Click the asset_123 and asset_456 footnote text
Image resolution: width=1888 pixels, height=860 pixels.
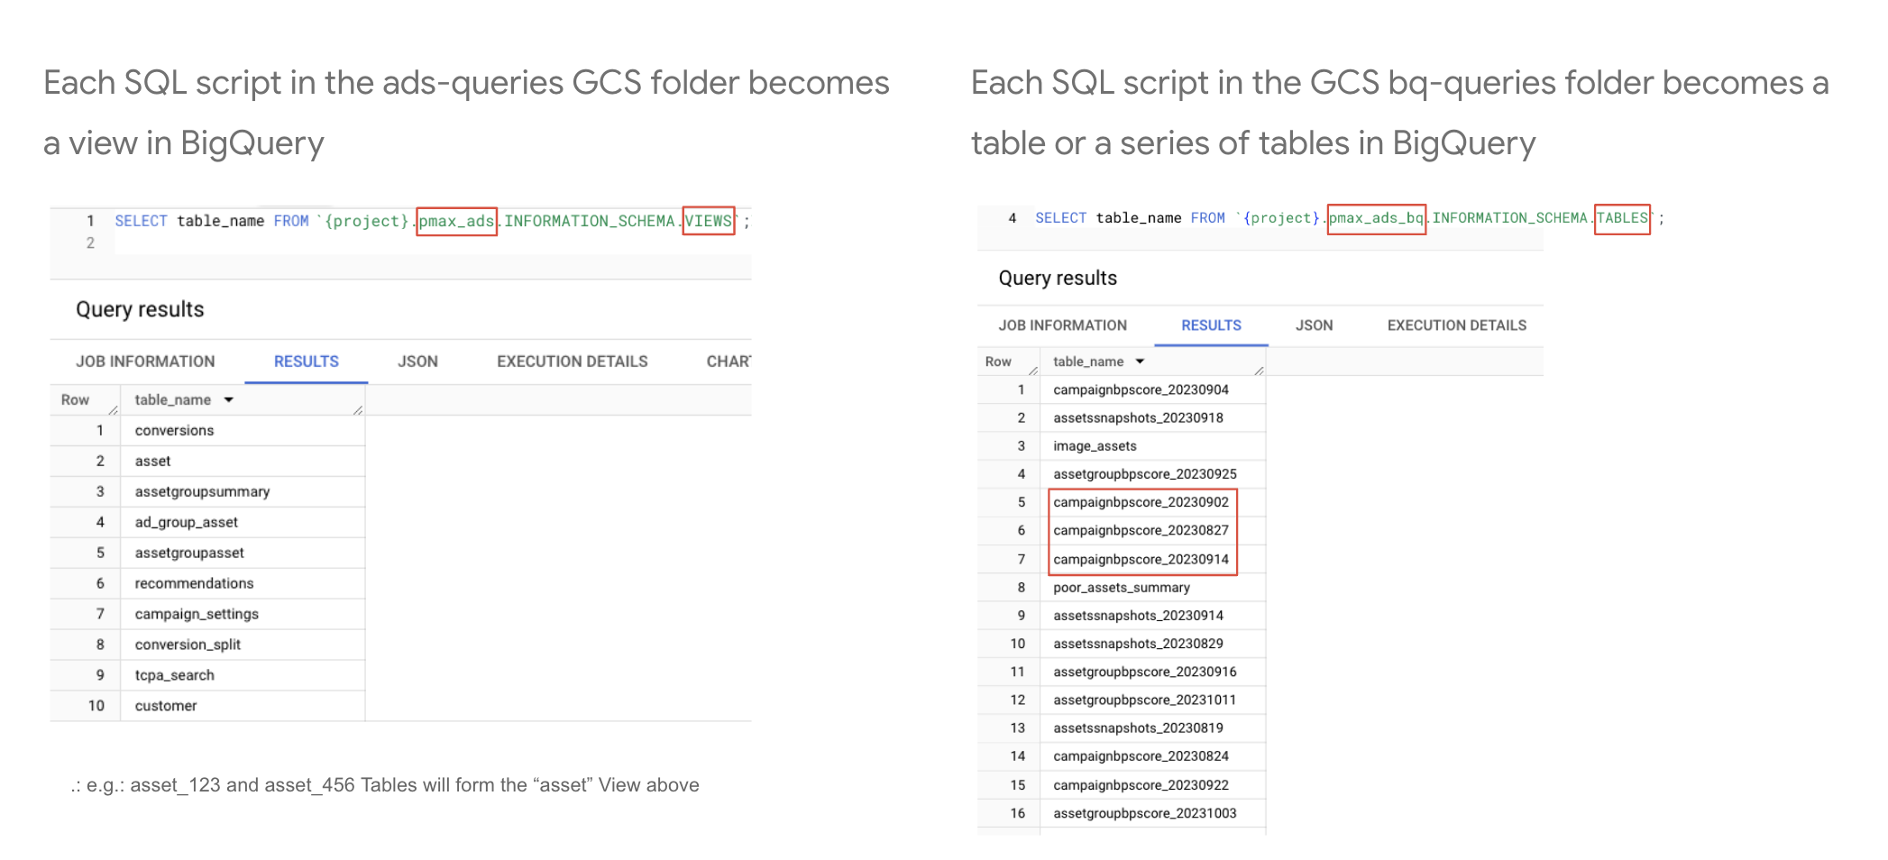(x=385, y=785)
